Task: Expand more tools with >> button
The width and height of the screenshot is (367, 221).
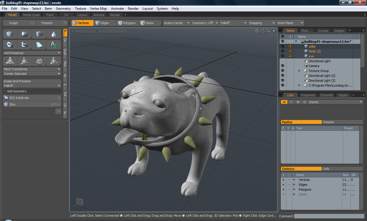Action: tap(58, 111)
